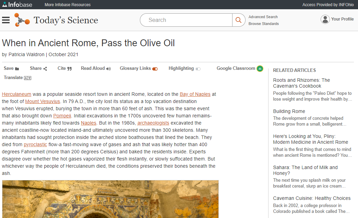Click the Cite quotation marks icon
Screen dimensions: 358x218
pos(69,69)
